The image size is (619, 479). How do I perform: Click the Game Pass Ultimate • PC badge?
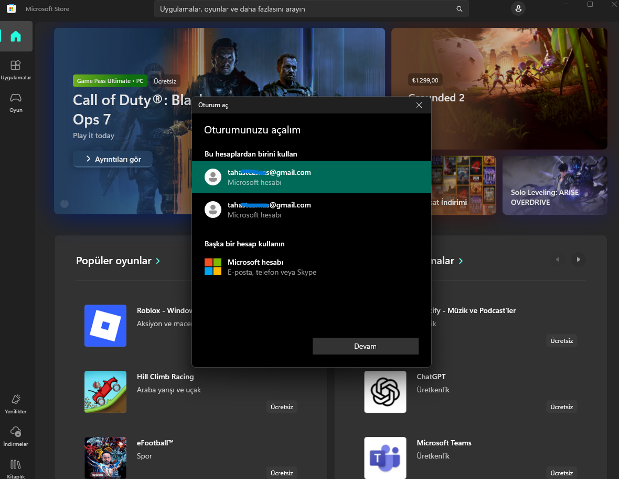tap(110, 81)
